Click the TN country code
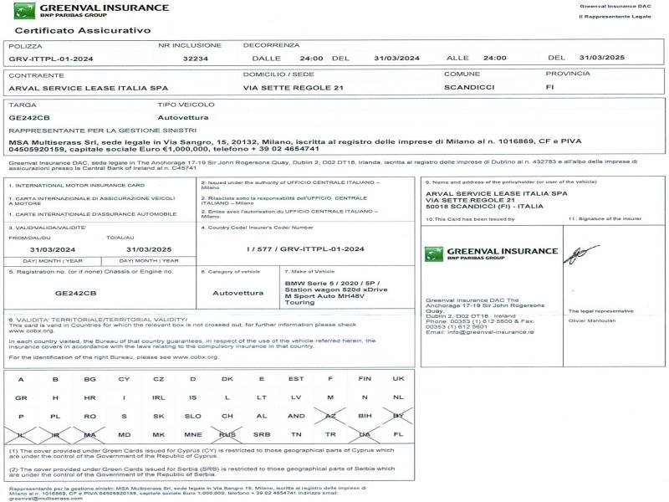Screen dimensions: 669x502 point(296,434)
